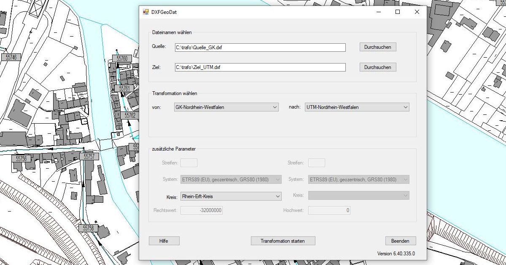Click Beenden to exit the program
The image size is (506, 265).
click(400, 241)
